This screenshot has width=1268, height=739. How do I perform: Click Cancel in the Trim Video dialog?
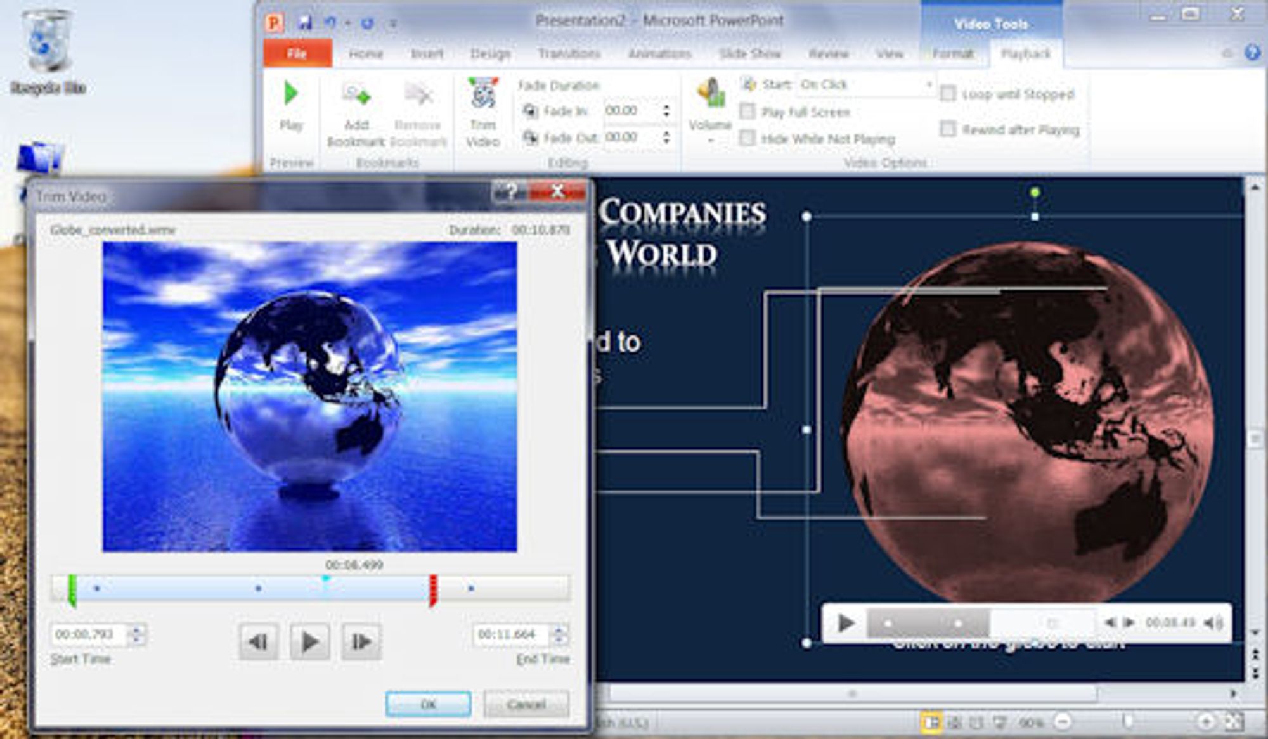click(x=526, y=704)
